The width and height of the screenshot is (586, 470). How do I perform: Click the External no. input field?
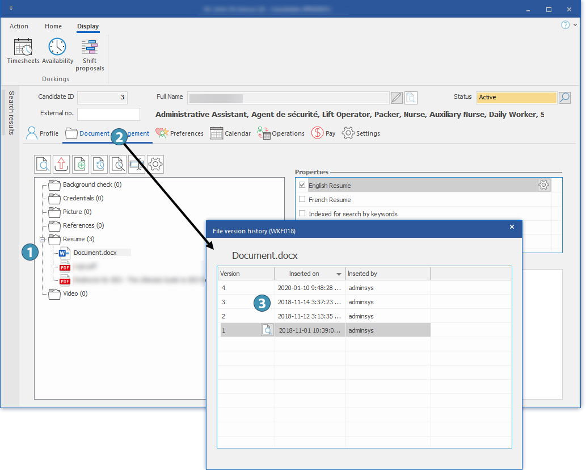pyautogui.click(x=108, y=114)
